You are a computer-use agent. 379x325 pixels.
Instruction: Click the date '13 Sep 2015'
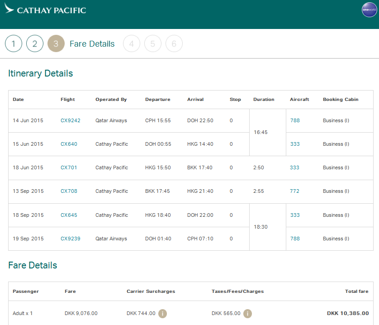coord(28,191)
